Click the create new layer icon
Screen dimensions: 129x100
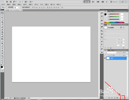click(x=123, y=98)
